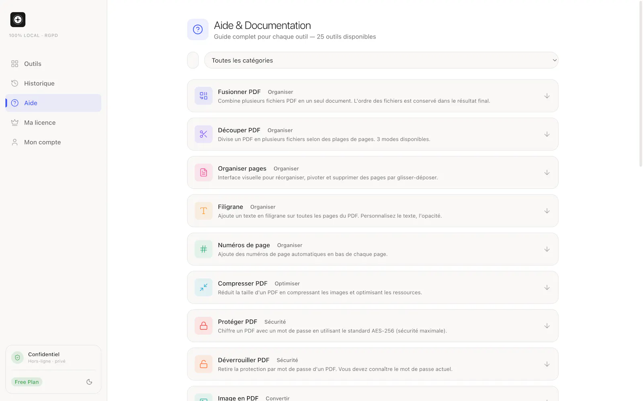This screenshot has width=643, height=401.
Task: Click the Protéger PDF lock icon
Action: (204, 326)
